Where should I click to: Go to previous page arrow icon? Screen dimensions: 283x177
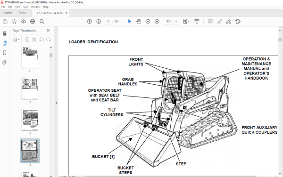pos(89,22)
